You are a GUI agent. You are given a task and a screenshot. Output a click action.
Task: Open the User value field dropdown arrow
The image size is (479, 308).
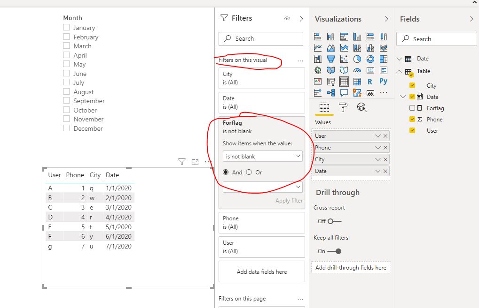pyautogui.click(x=378, y=136)
